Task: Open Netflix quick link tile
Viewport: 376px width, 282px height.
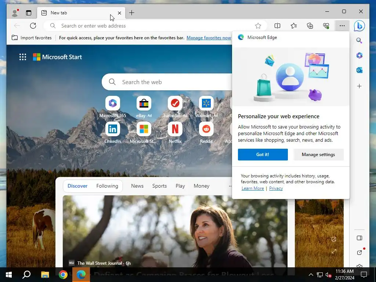Action: tap(175, 133)
